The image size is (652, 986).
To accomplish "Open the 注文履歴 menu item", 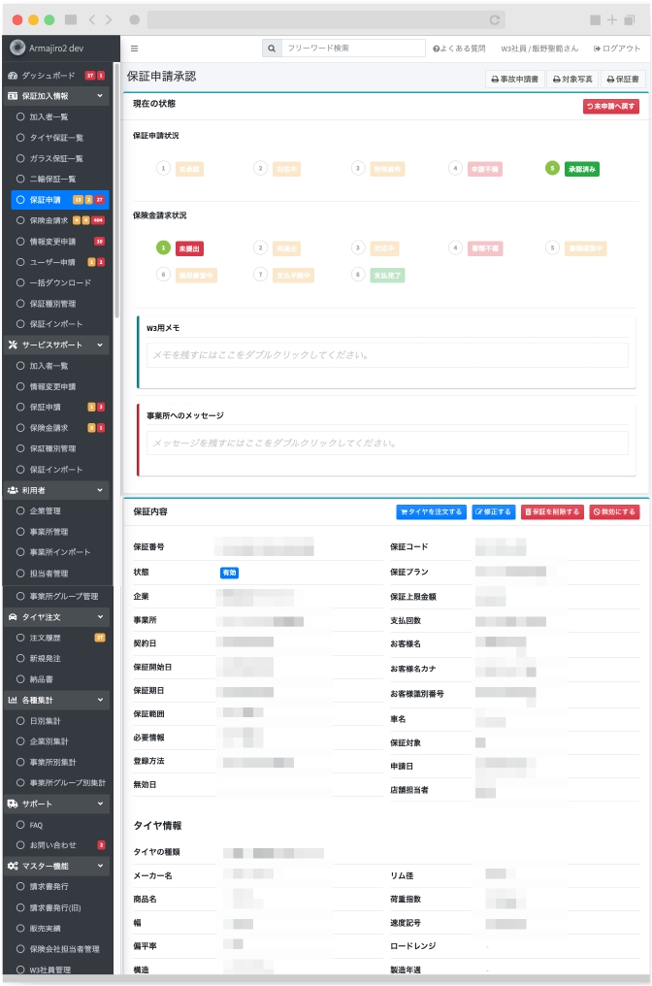I will (x=45, y=638).
